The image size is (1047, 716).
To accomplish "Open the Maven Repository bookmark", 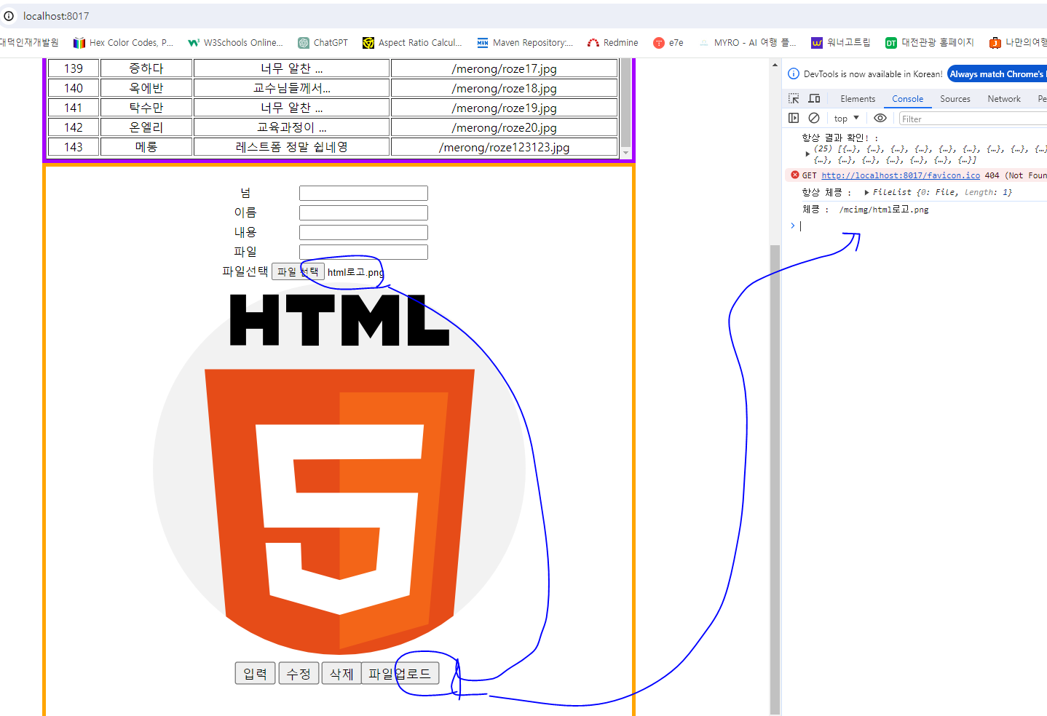I will (x=525, y=43).
